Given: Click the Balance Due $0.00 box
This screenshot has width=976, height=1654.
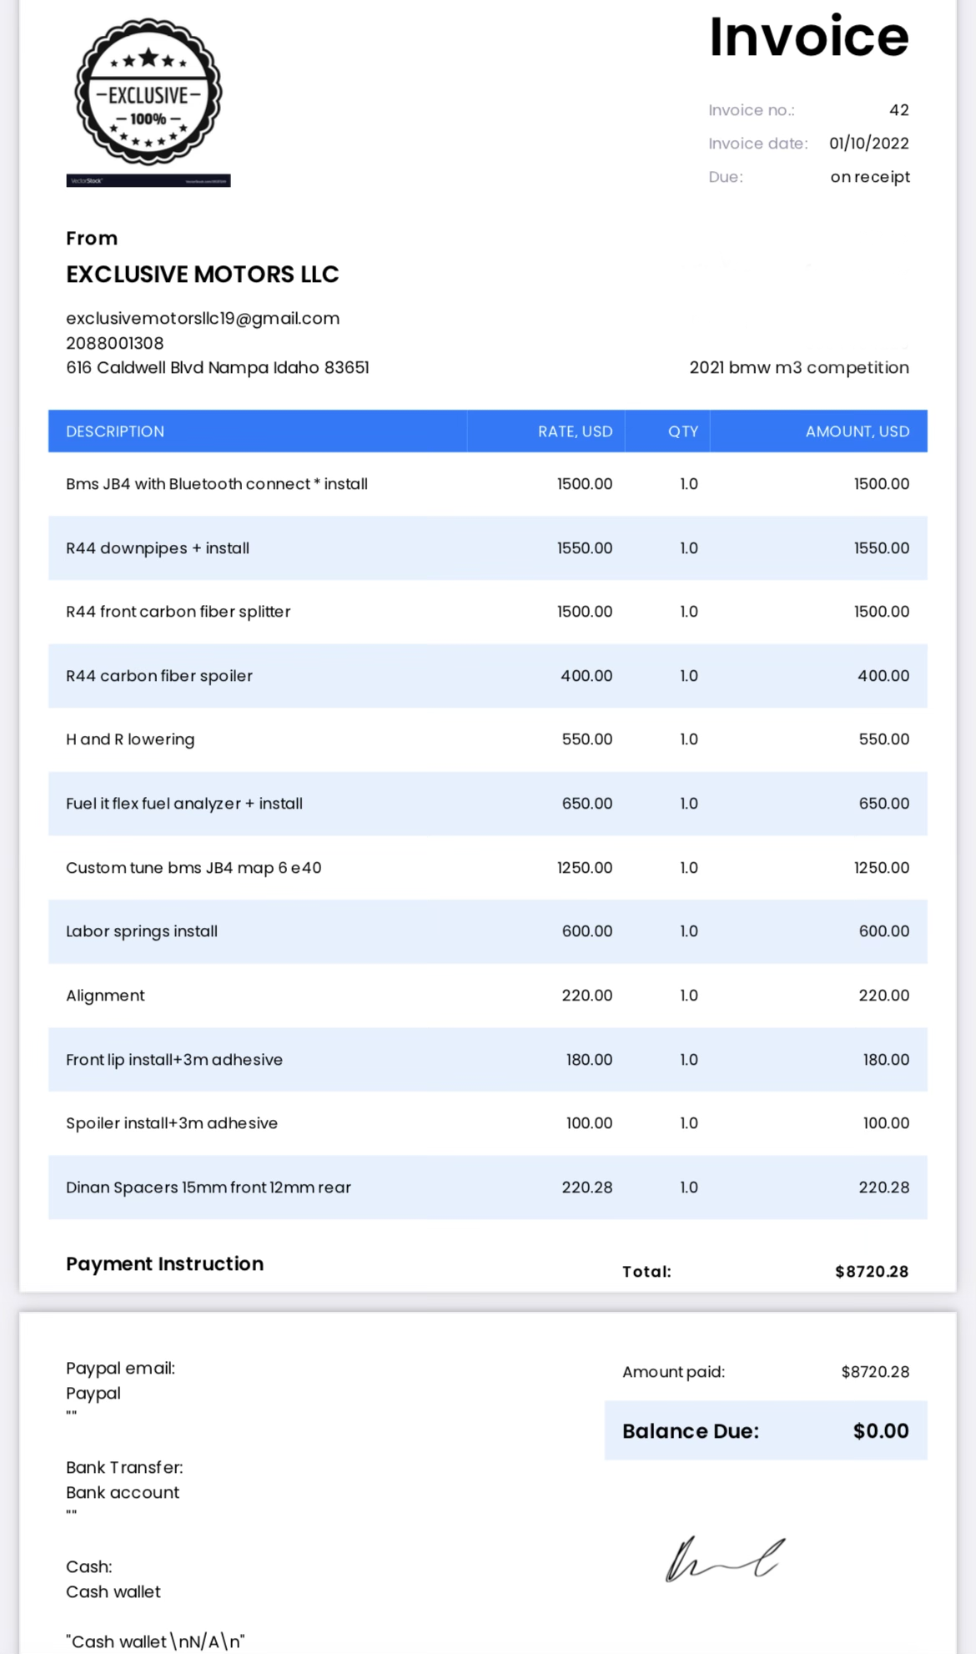Looking at the screenshot, I should 765,1431.
